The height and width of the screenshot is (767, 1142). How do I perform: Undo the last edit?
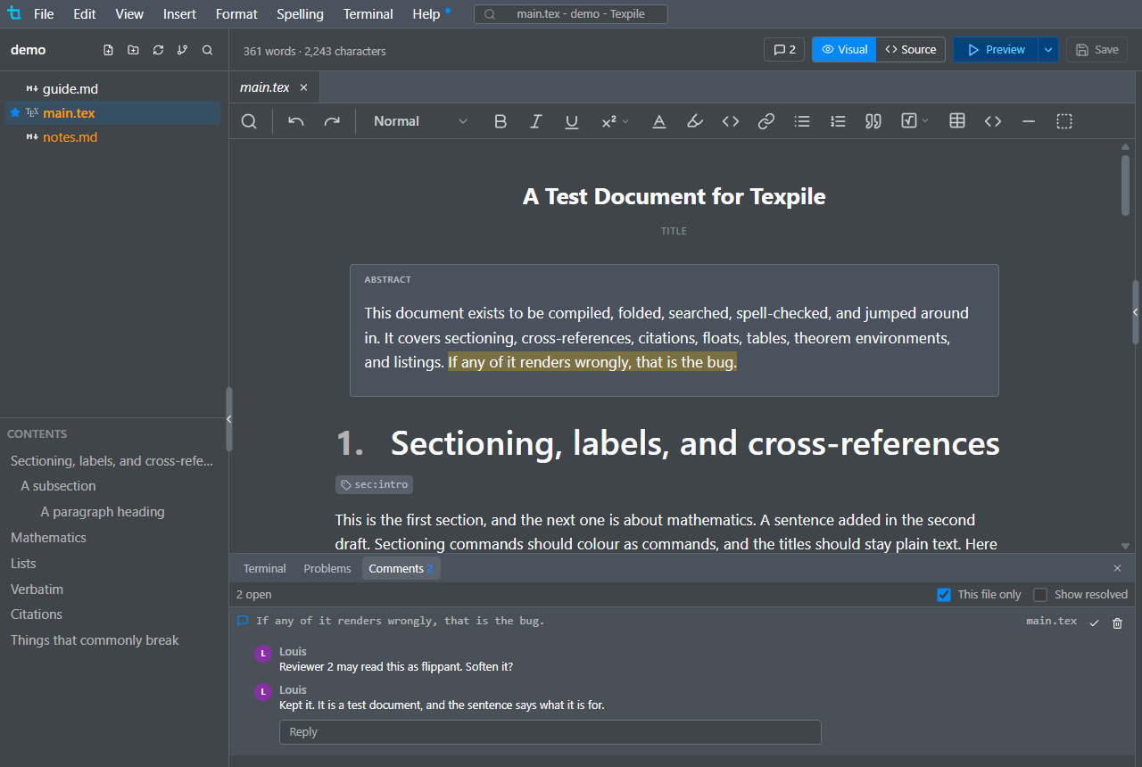coord(296,121)
